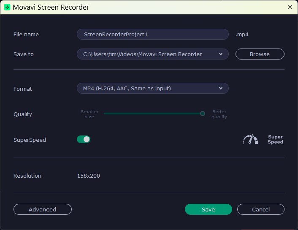The height and width of the screenshot is (230, 298).
Task: Click the "Movavi Screen Recorder" window title
Action: point(51,7)
